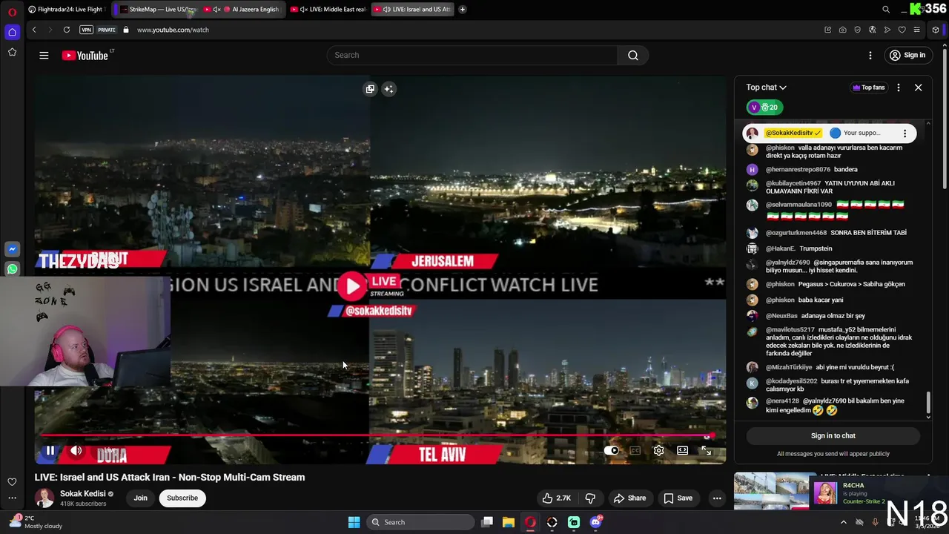The height and width of the screenshot is (534, 949).
Task: Toggle the autoplay switch in player
Action: point(611,450)
